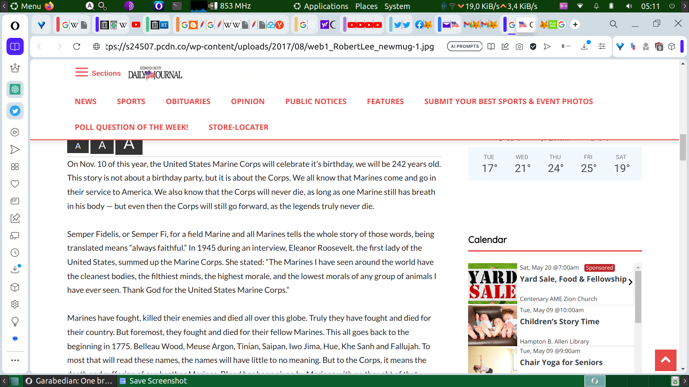Screen dimensions: 689x387
Task: Collapse the orange tab island handle
Action: 178,25
